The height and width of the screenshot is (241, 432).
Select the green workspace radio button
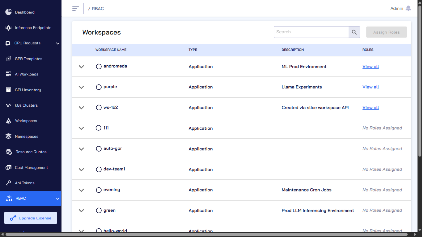tap(99, 210)
